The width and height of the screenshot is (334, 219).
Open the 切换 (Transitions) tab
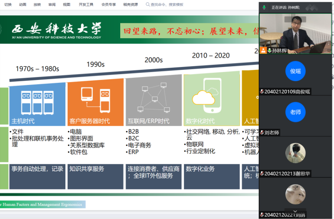(8, 4)
